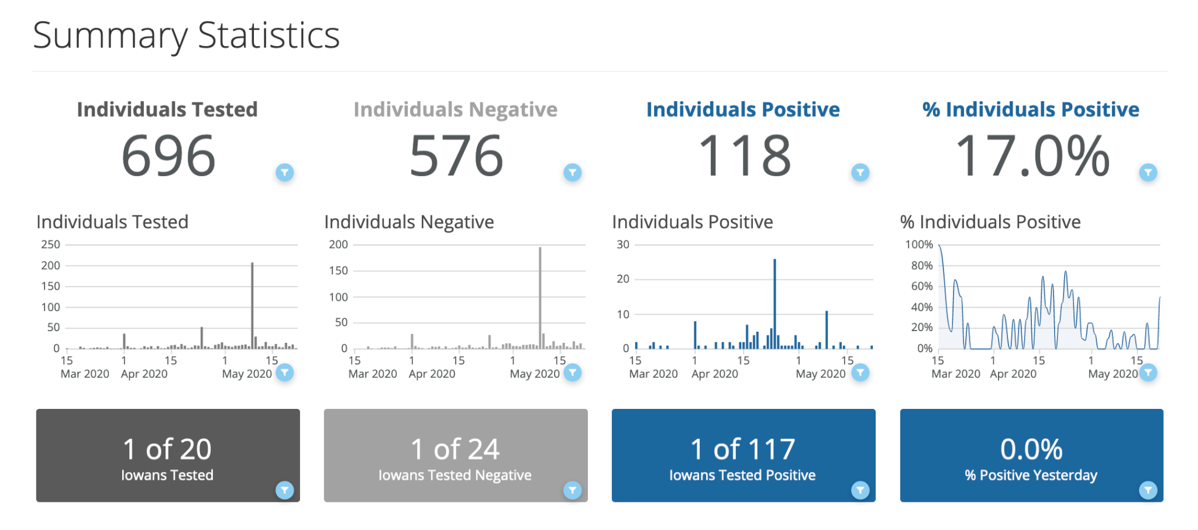Click filter icon on Iowans Tested Negative tile

pyautogui.click(x=573, y=490)
